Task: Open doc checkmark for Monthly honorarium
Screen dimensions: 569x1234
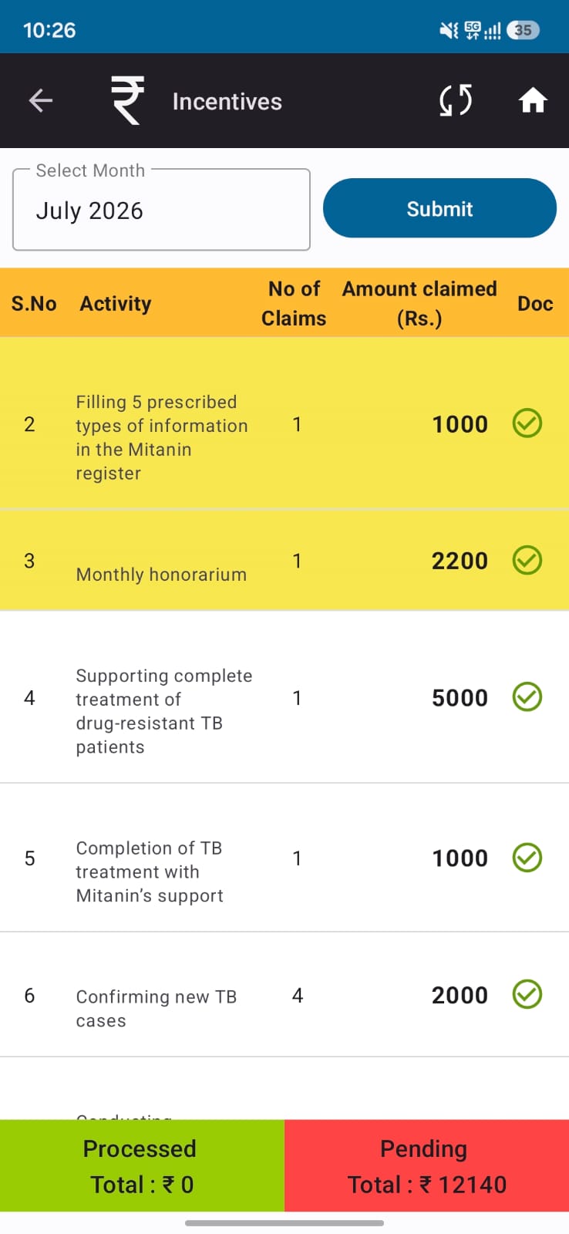Action: point(527,560)
